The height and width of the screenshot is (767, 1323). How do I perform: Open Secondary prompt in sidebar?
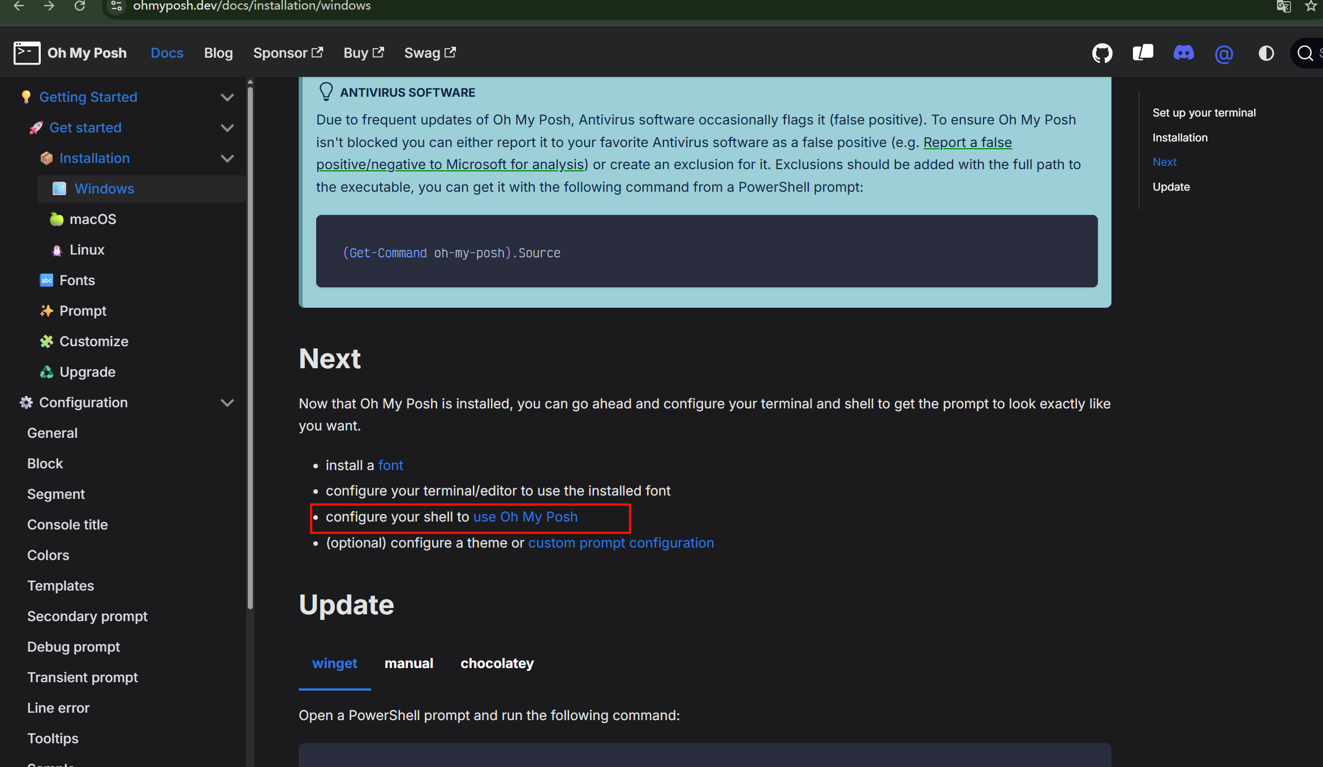87,616
